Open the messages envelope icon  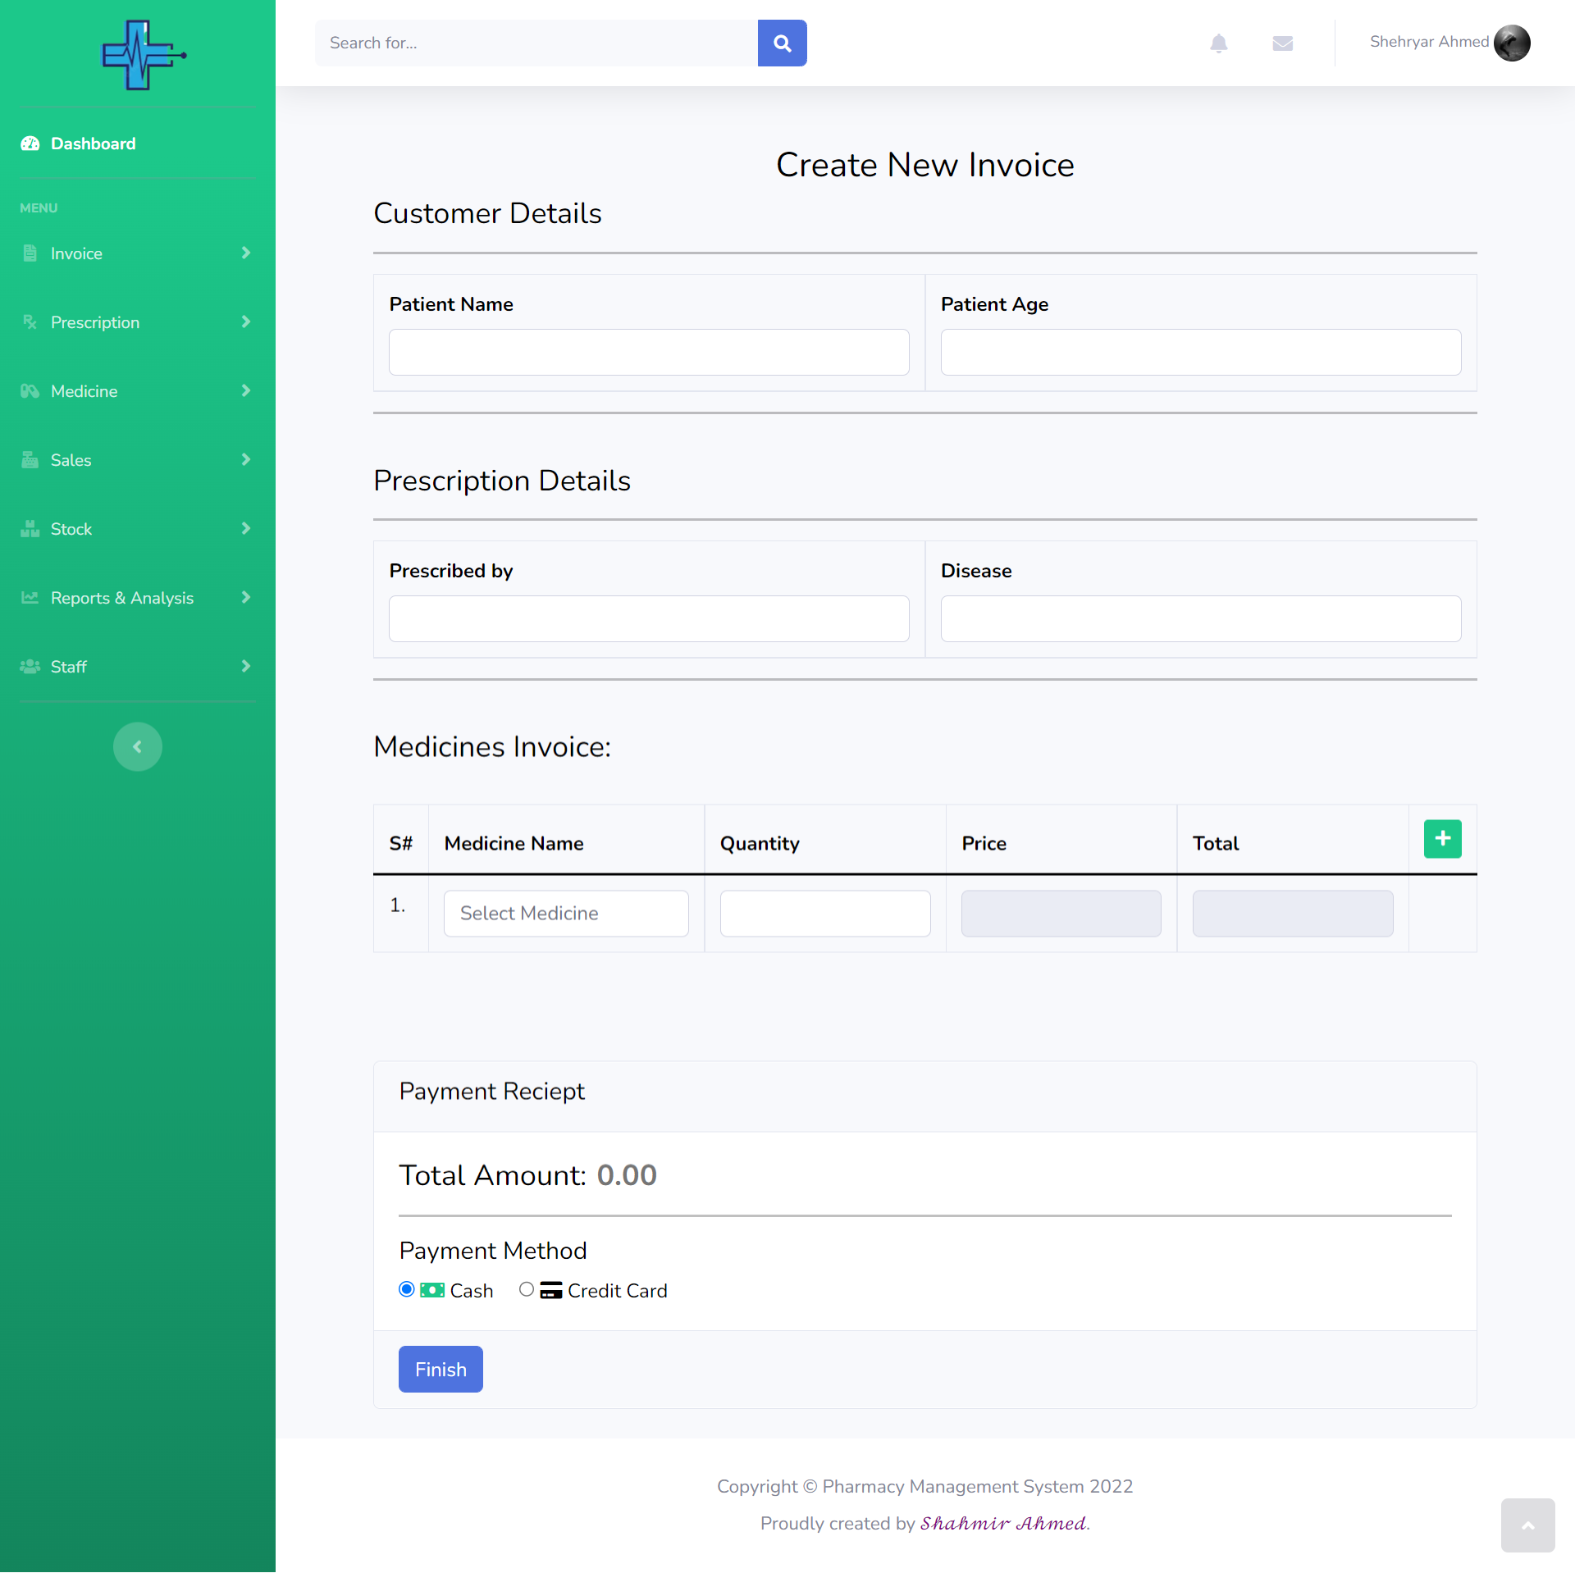(x=1282, y=43)
